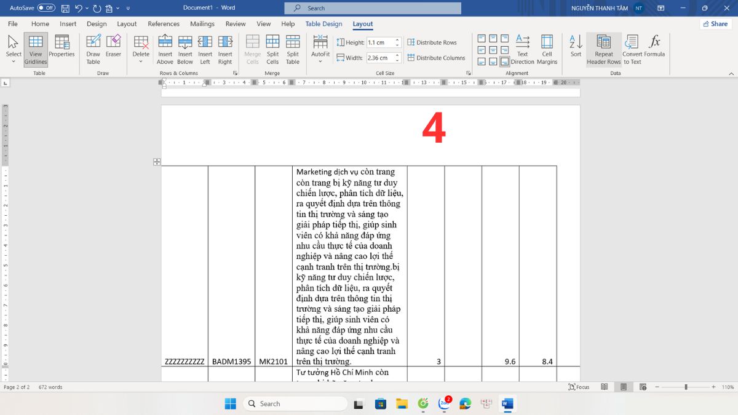
Task: Edit the column Width field
Action: [379, 58]
